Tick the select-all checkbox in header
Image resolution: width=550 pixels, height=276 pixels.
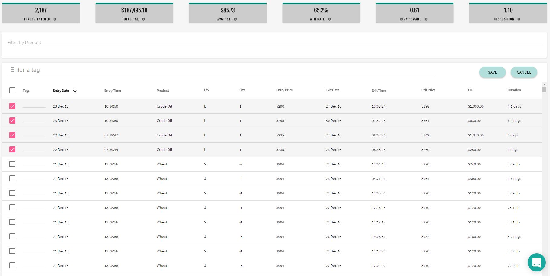tap(12, 90)
